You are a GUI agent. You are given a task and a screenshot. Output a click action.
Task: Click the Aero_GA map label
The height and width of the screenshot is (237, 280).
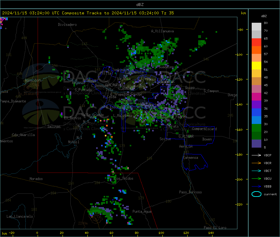click(x=186, y=146)
